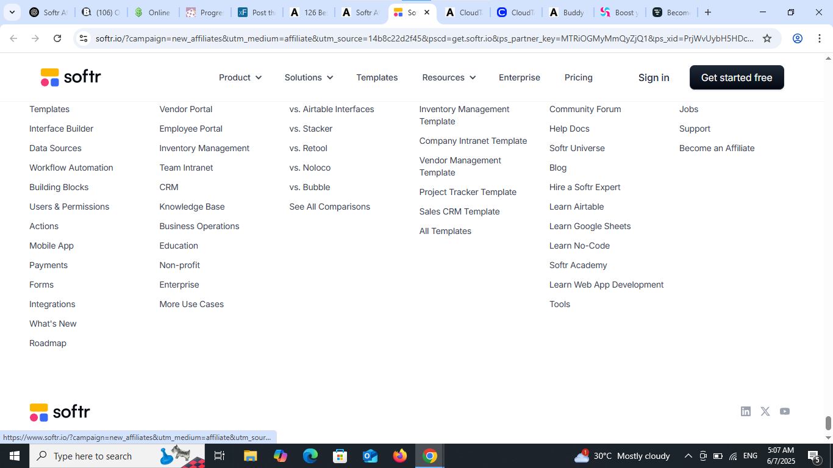833x468 pixels.
Task: Expand the Solutions menu
Action: tap(309, 77)
